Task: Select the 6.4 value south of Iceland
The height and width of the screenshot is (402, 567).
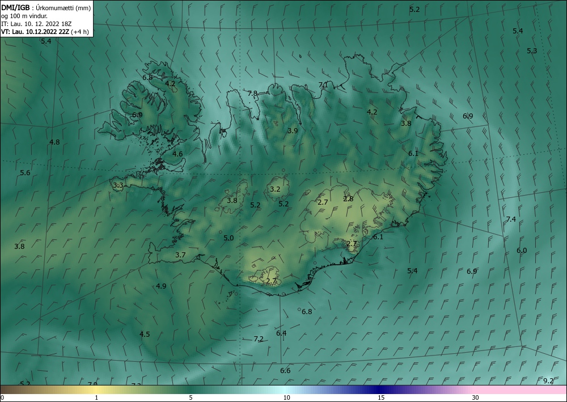Action: tap(281, 333)
